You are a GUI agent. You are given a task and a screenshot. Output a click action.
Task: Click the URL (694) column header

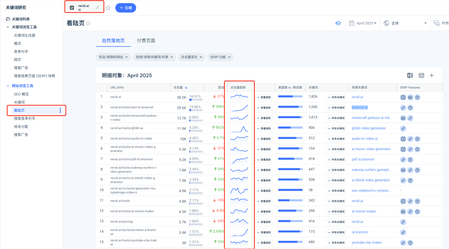(117, 88)
